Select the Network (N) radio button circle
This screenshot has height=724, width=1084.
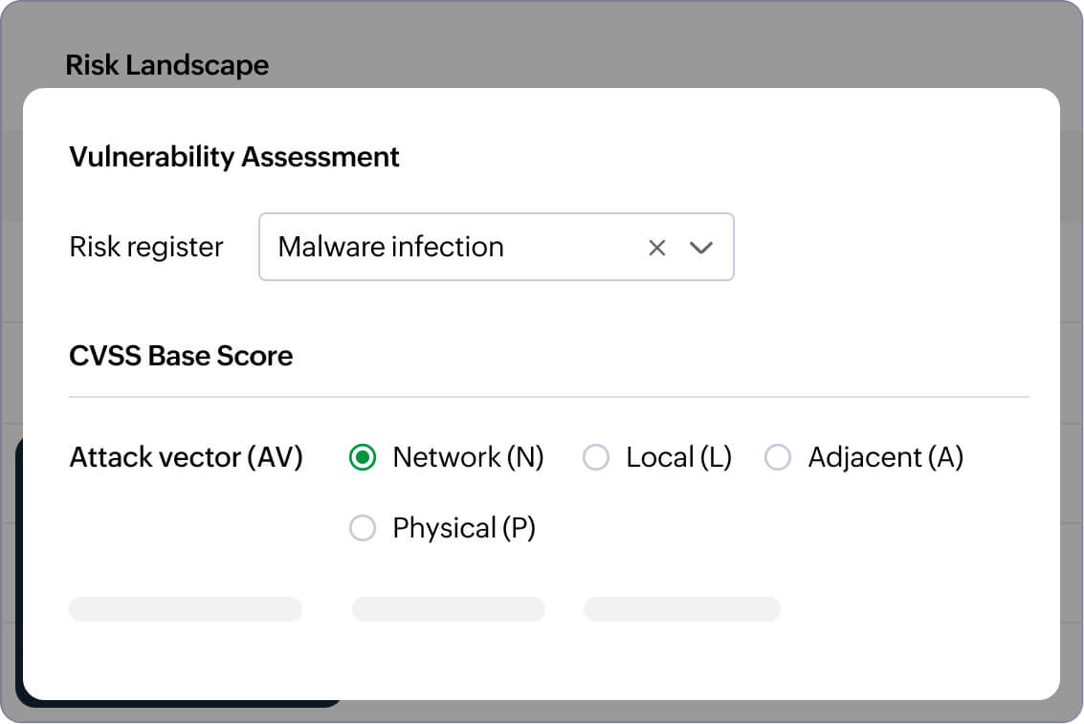363,458
